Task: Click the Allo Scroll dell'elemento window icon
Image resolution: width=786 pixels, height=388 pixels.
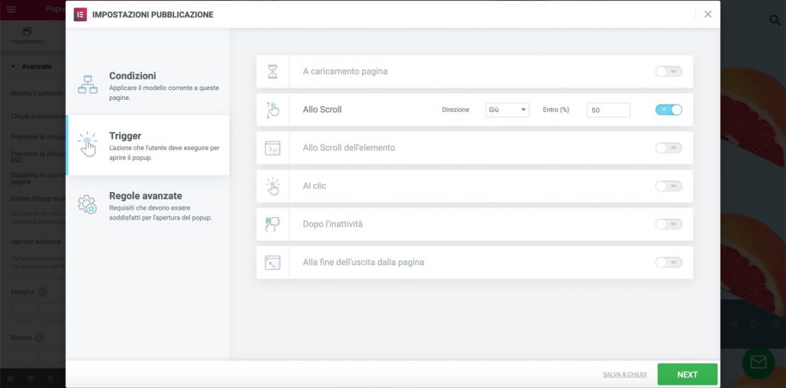Action: coord(272,148)
